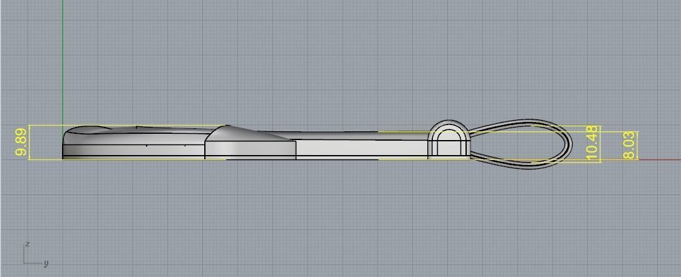Select the rounded left end of the model
Image resolution: width=681 pixels, height=277 pixels.
click(133, 143)
